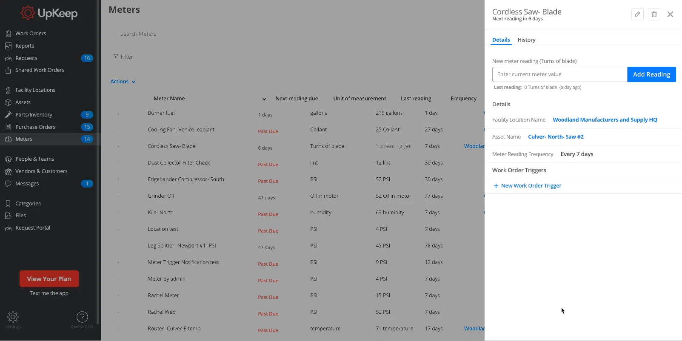Switch to the Details tab
This screenshot has width=682, height=341.
point(501,40)
